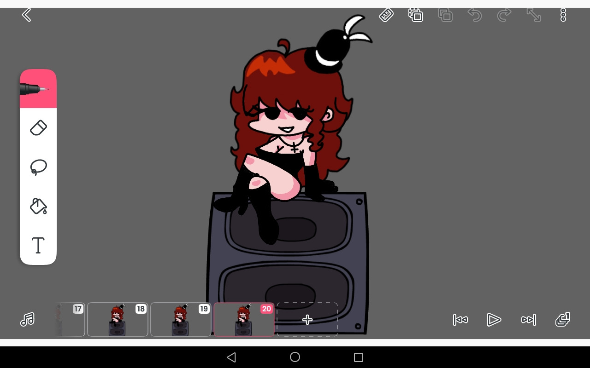Redo the last action
The height and width of the screenshot is (368, 590).
[504, 15]
